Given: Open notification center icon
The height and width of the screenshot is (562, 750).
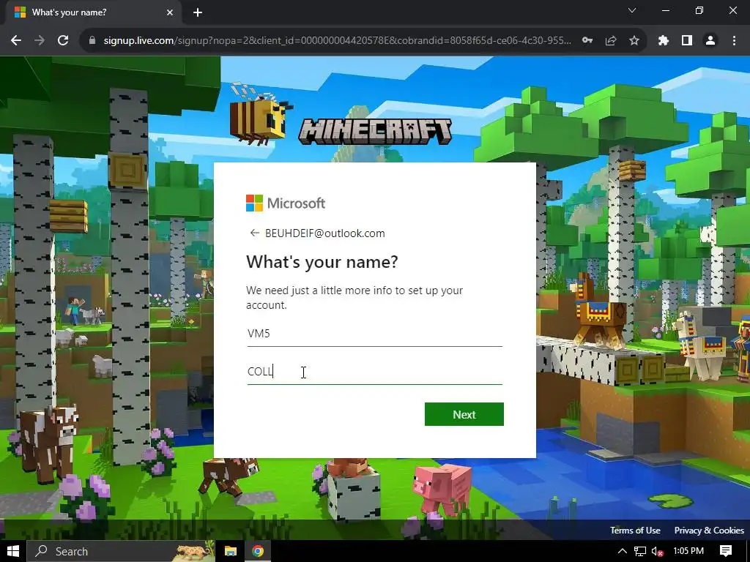Looking at the screenshot, I should pos(726,552).
